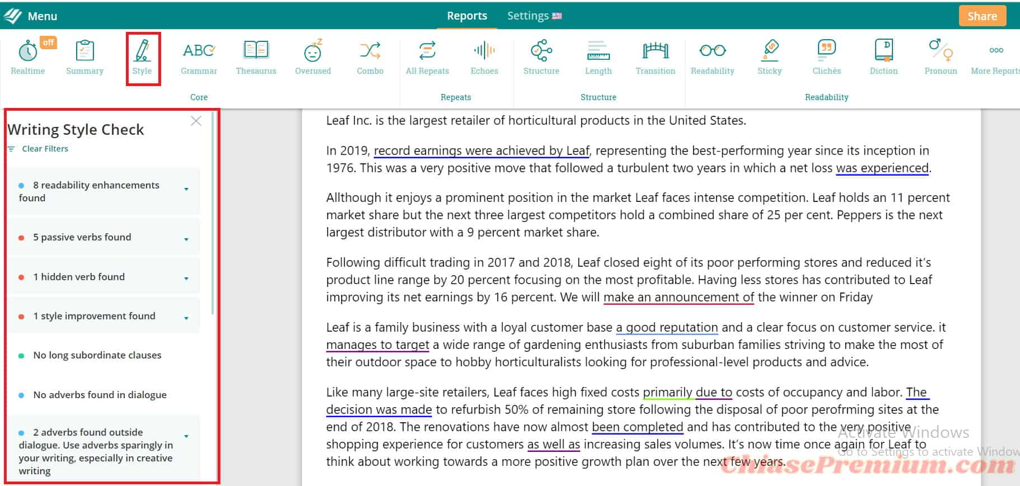
Task: Switch to the Reports tab
Action: pos(467,16)
